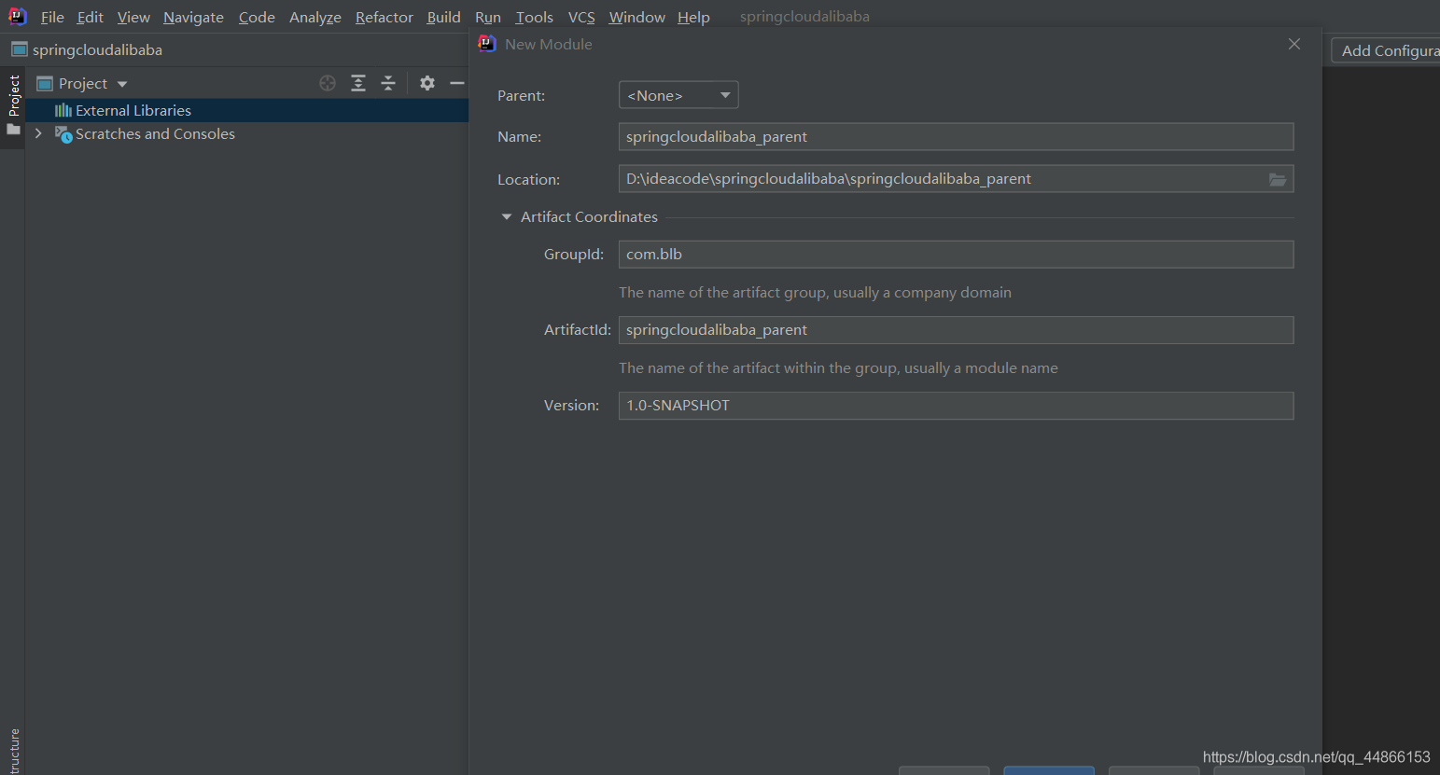Open Project panel settings gear
1440x775 pixels.
(427, 83)
